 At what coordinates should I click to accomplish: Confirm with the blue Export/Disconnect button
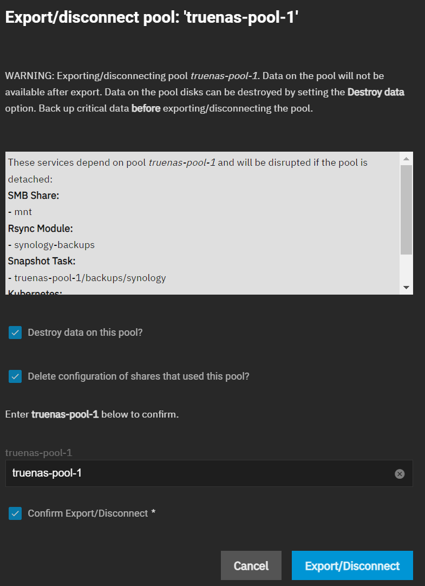point(352,565)
